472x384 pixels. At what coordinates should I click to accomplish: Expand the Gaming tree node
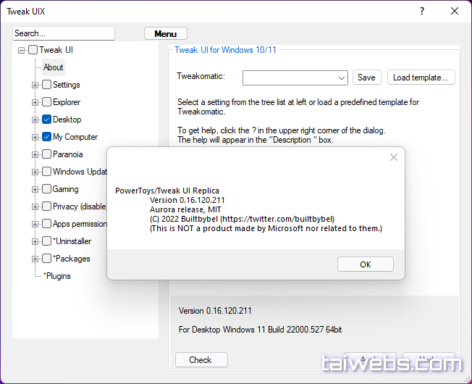pyautogui.click(x=35, y=189)
